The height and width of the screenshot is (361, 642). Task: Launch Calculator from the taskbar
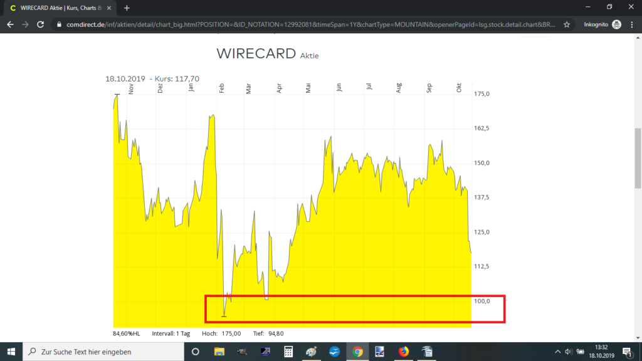[288, 352]
